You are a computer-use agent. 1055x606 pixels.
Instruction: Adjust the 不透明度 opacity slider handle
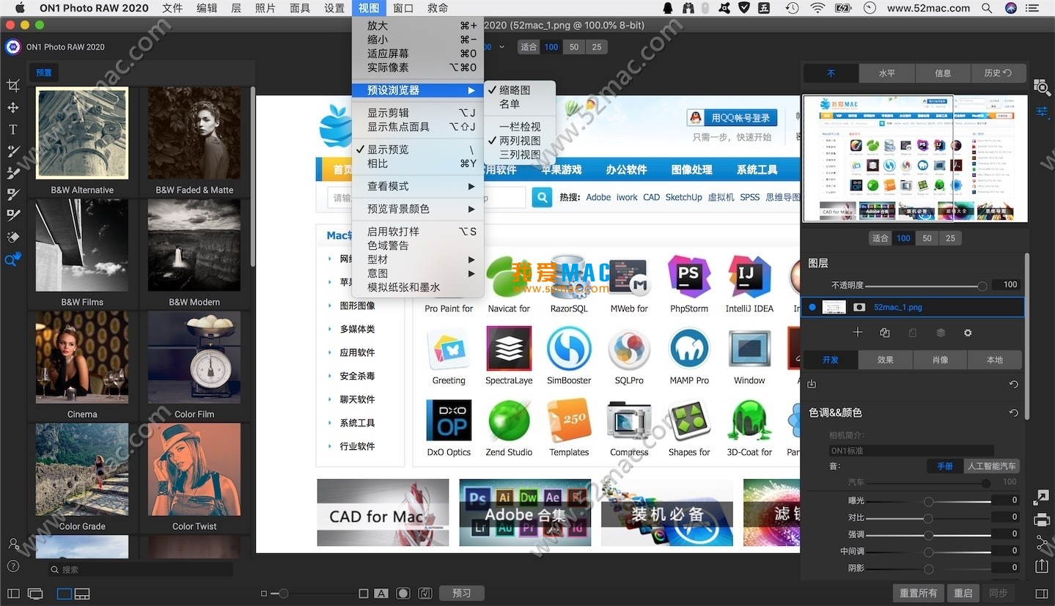point(982,286)
